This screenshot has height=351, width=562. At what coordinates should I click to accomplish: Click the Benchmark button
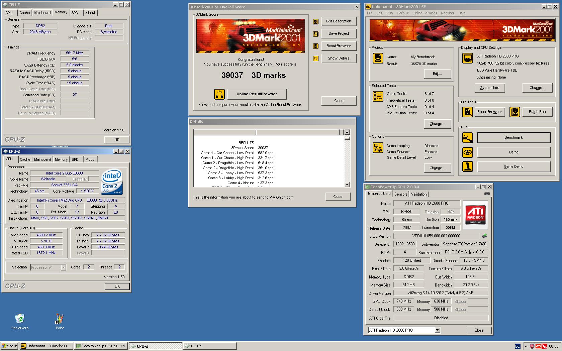point(513,138)
